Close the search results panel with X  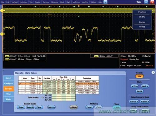(x=153, y=72)
